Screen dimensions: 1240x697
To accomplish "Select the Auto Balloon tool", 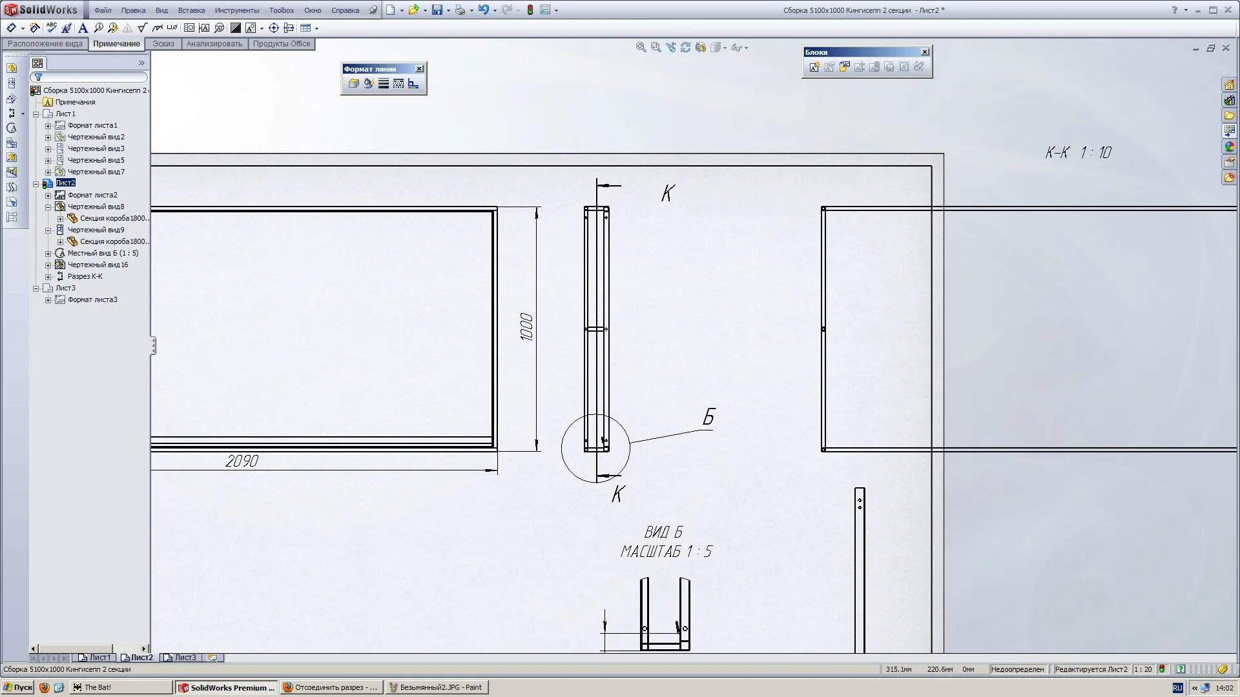I will (x=113, y=28).
